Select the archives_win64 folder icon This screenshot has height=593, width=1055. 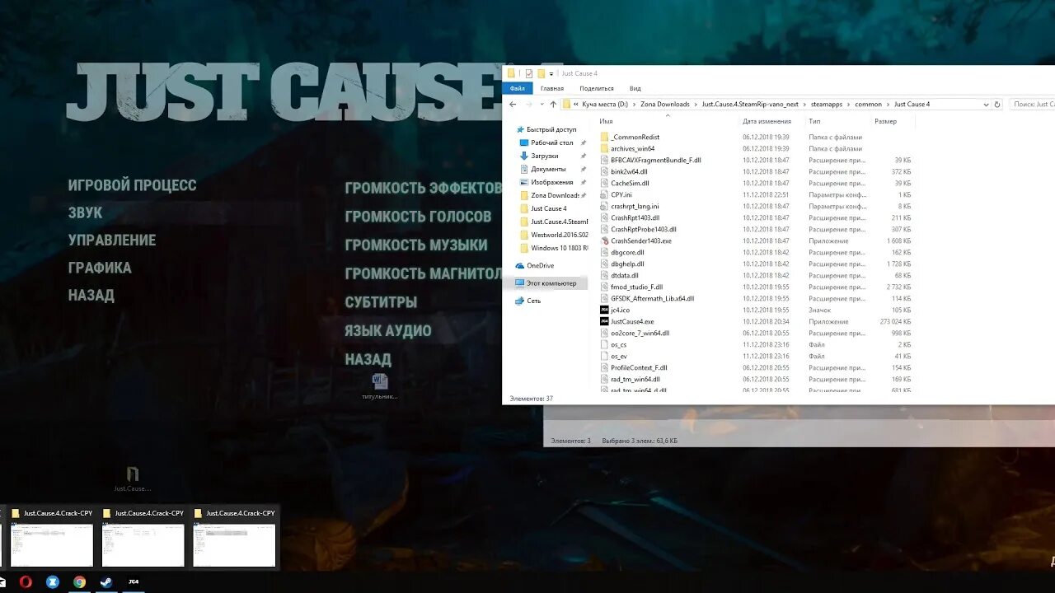(x=604, y=148)
